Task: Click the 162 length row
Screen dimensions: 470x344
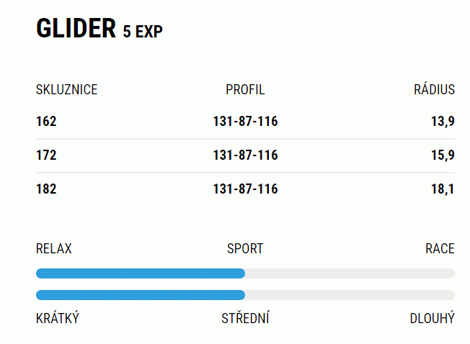Action: [245, 122]
